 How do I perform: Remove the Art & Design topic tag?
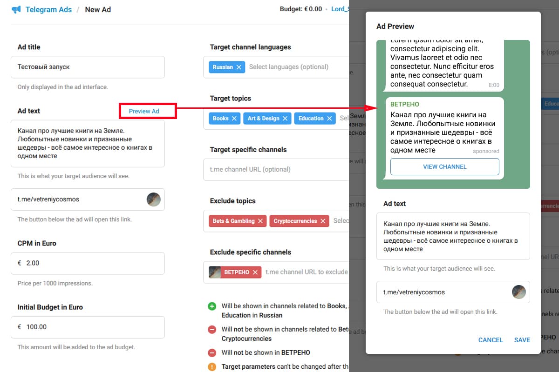[x=285, y=119]
